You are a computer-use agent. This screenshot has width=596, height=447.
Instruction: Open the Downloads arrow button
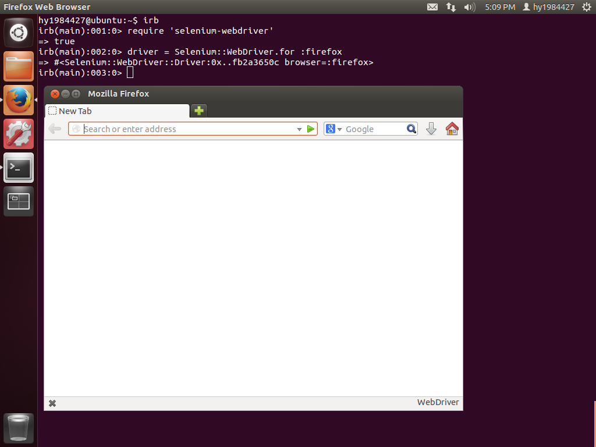(x=431, y=129)
